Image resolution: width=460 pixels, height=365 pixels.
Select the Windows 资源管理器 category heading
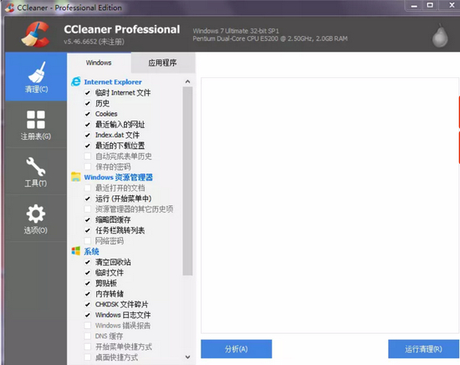tap(119, 177)
